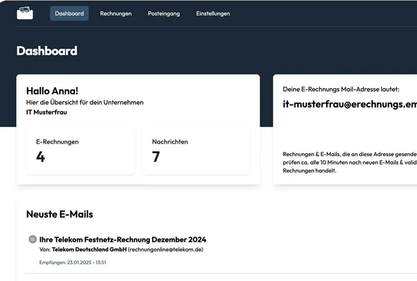Viewport: 417px width, 281px height.
Task: Select the E-Rechnungen count card
Action: [80, 151]
